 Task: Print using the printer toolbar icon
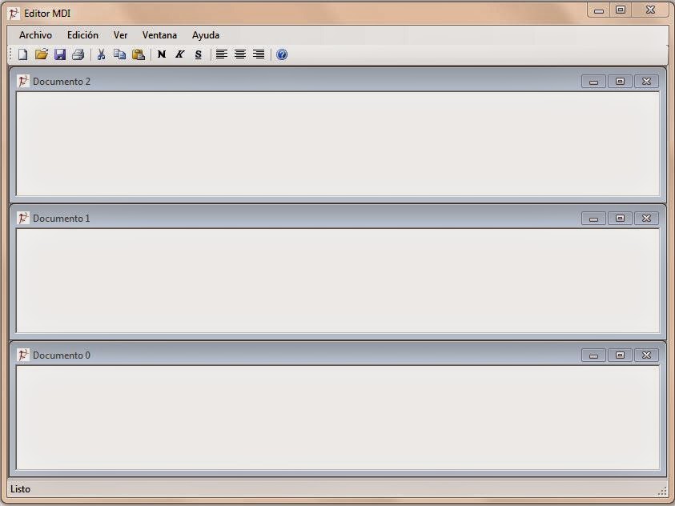(78, 54)
